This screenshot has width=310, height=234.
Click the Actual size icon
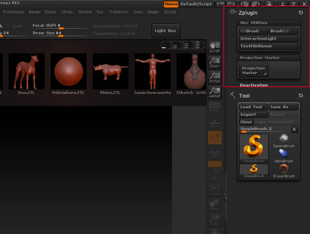click(214, 77)
